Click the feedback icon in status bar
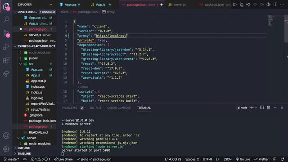 274,159
